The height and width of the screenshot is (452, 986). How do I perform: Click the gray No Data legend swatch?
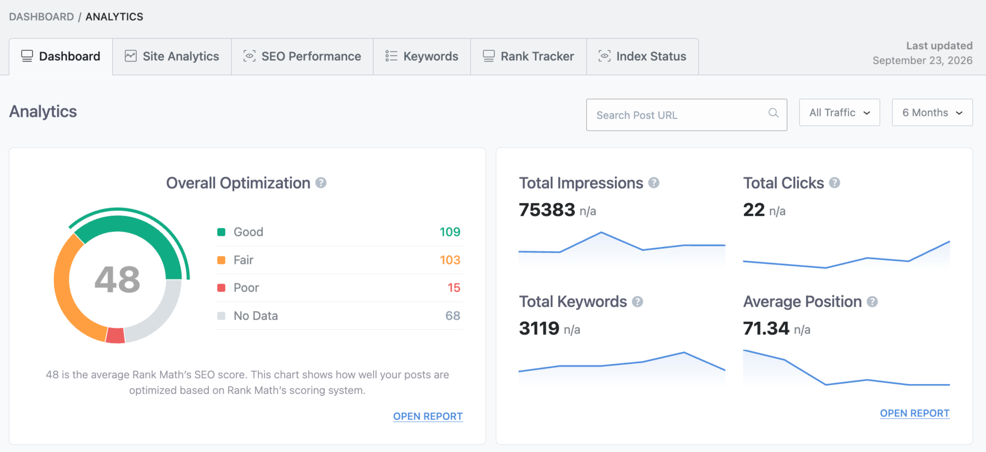221,316
